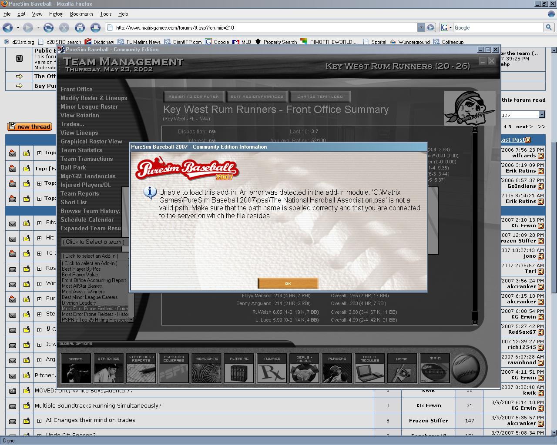Open the 'Click to Select a team' dropdown

(94, 242)
